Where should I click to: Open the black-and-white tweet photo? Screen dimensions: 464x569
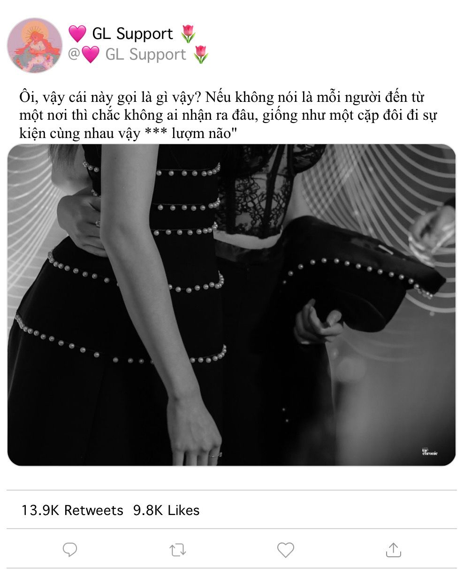pyautogui.click(x=232, y=305)
